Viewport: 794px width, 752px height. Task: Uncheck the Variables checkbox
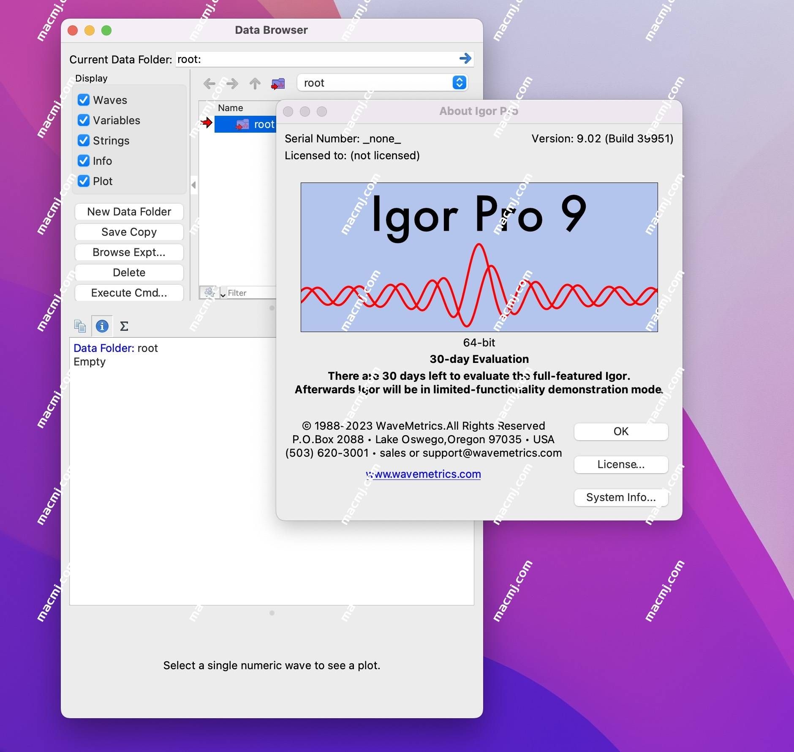(84, 120)
